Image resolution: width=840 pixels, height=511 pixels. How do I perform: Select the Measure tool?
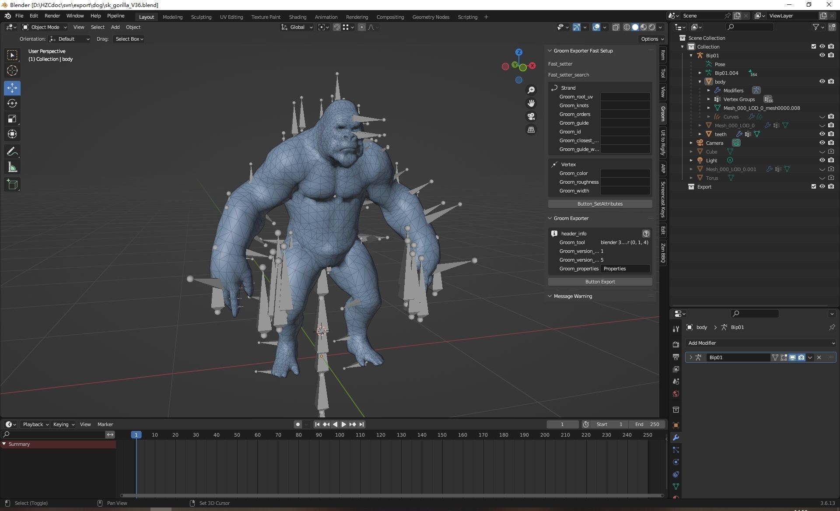tap(12, 168)
